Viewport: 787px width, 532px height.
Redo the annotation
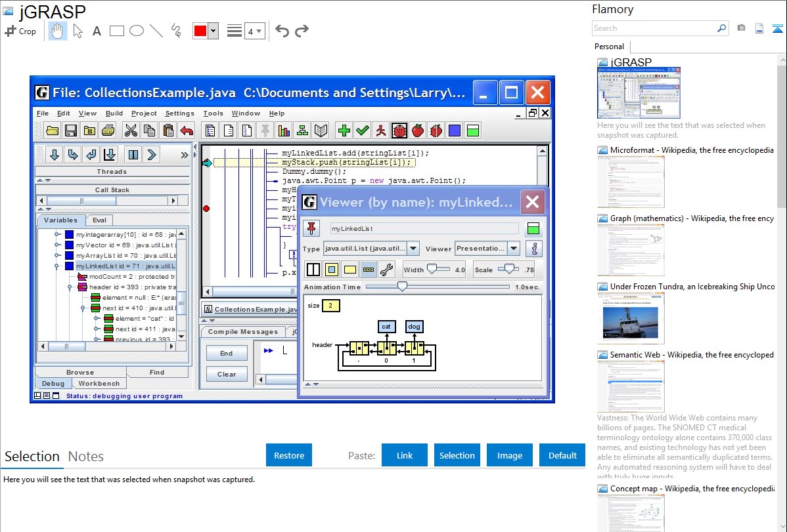[x=302, y=31]
